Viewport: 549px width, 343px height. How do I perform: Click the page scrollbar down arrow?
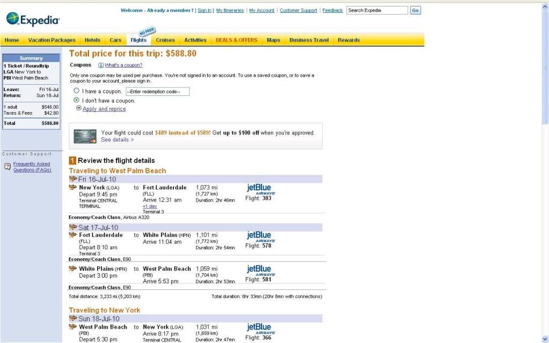[545, 339]
